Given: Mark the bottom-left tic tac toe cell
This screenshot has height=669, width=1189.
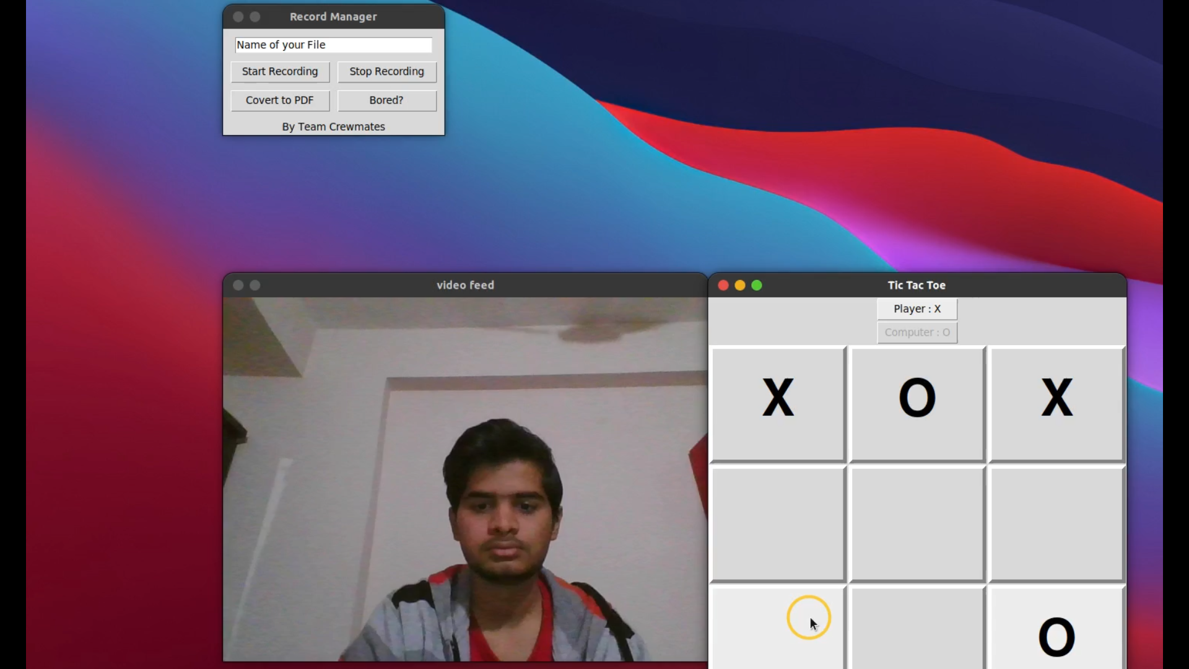Looking at the screenshot, I should point(778,627).
